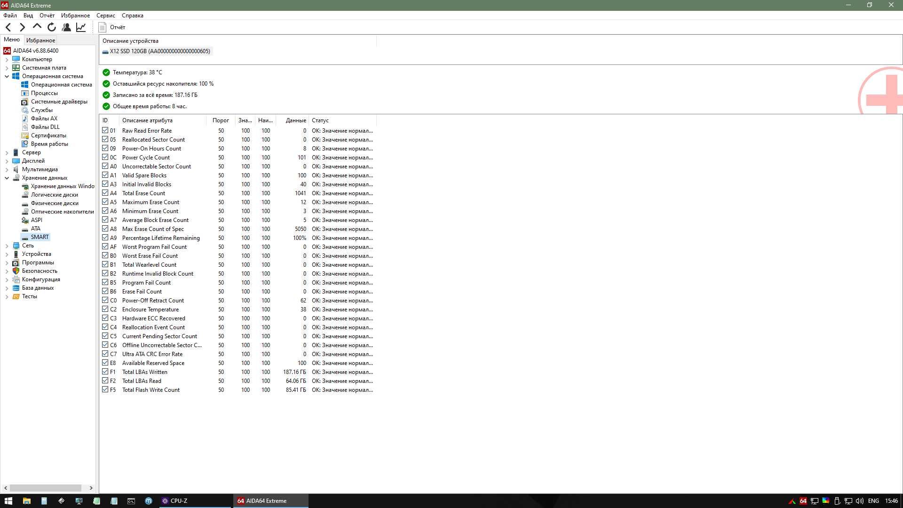Image resolution: width=903 pixels, height=508 pixels.
Task: Click sidebar horizontal scrollbar right arrow
Action: coord(91,488)
